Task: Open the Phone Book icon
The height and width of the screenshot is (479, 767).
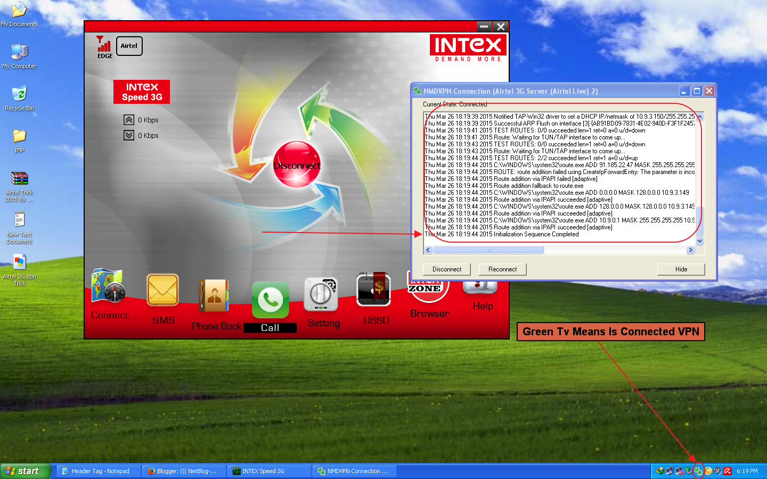Action: pyautogui.click(x=214, y=295)
